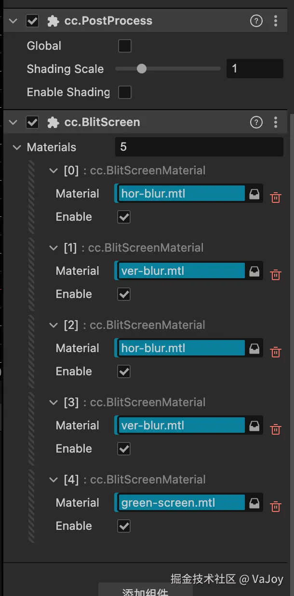Collapse material element [4]

(53, 480)
